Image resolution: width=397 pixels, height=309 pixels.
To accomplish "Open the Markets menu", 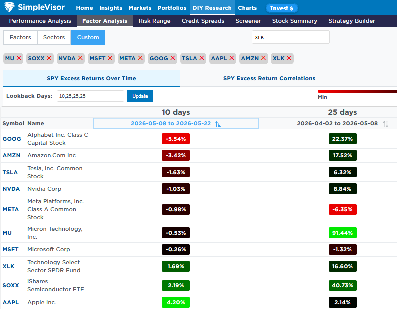I will pyautogui.click(x=140, y=8).
